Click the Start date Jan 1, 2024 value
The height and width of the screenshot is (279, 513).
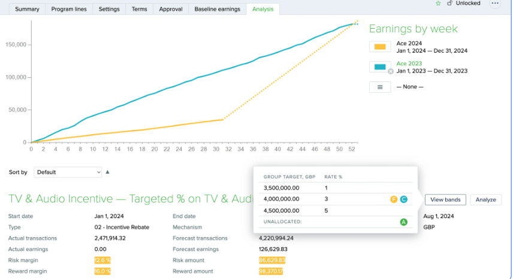[x=109, y=216]
